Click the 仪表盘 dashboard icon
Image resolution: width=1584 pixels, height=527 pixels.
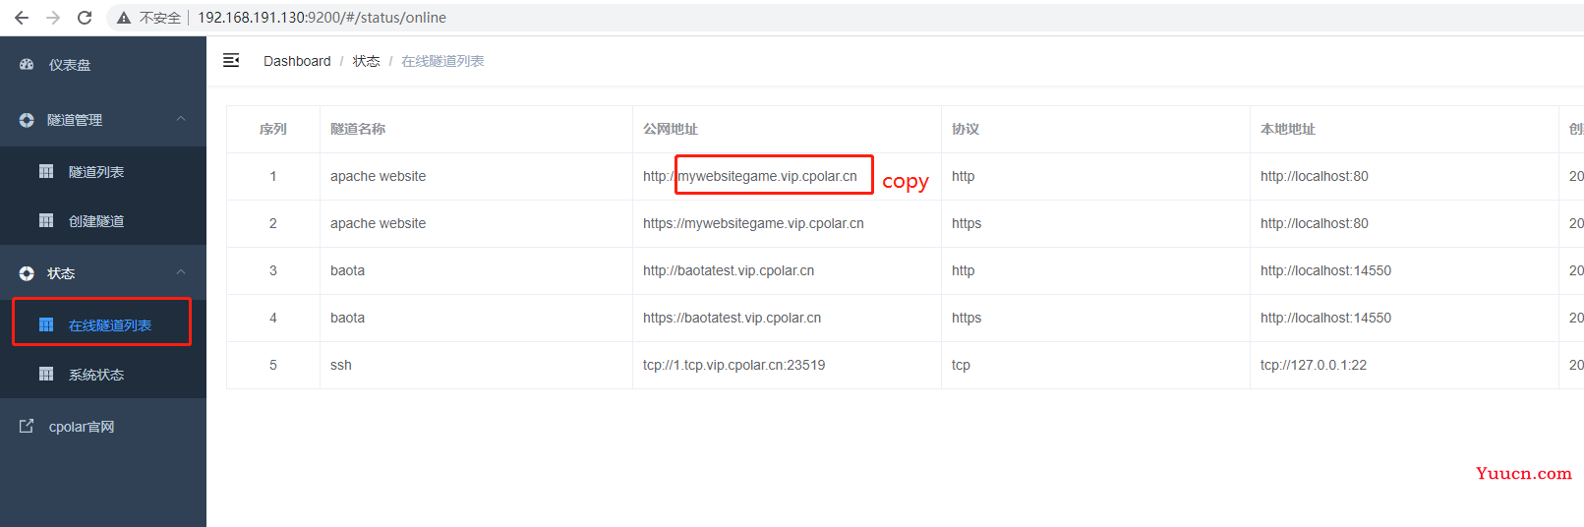pos(27,65)
